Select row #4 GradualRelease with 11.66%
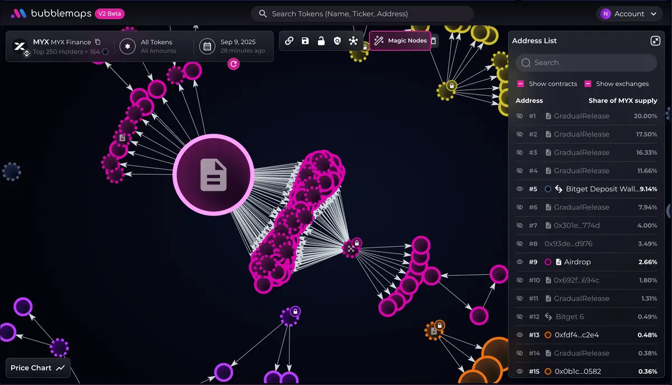Image resolution: width=672 pixels, height=385 pixels. tap(586, 171)
